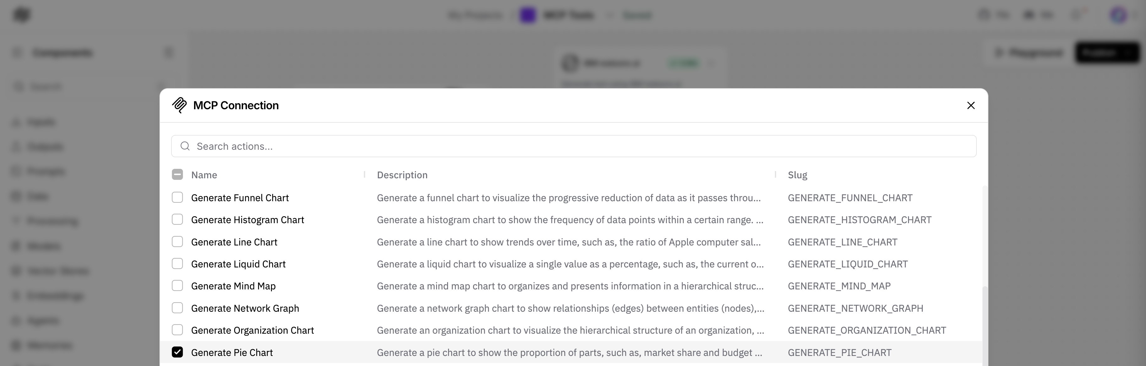This screenshot has height=366, width=1146.
Task: Click the MCP Connection paperclip icon
Action: pyautogui.click(x=179, y=105)
